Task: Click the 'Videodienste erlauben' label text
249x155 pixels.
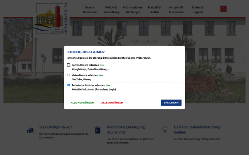Action: point(85,75)
